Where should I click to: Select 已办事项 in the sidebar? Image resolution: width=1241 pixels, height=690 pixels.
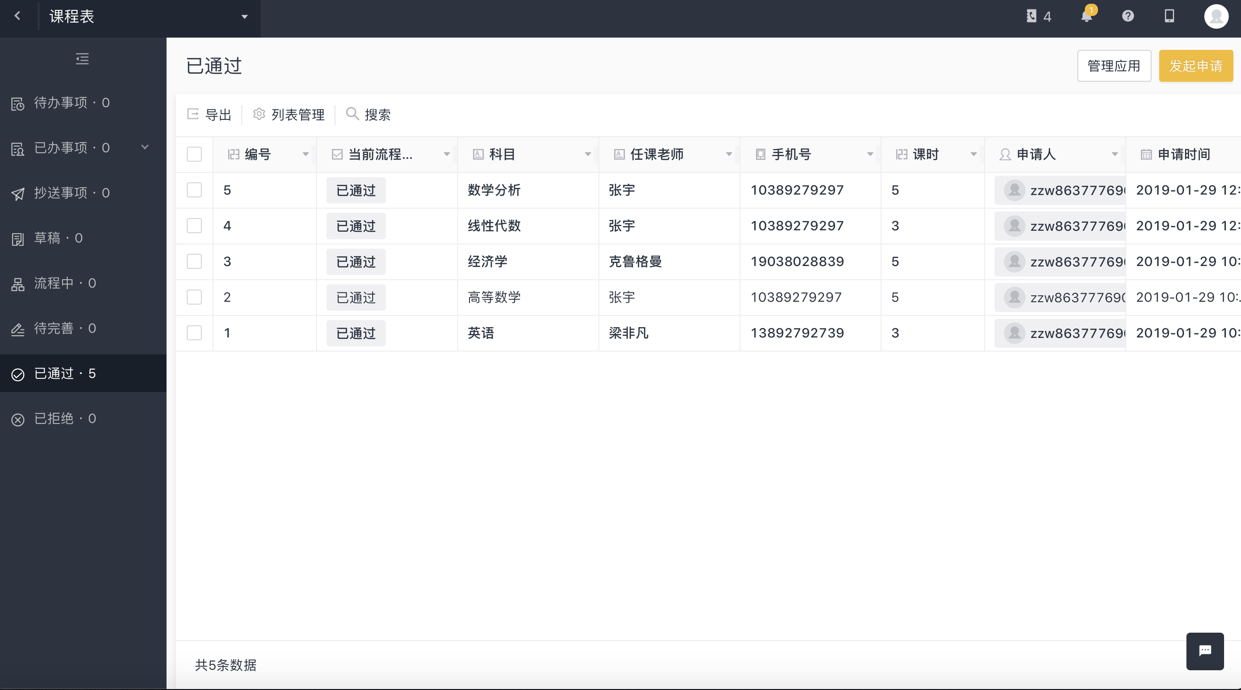(x=83, y=148)
